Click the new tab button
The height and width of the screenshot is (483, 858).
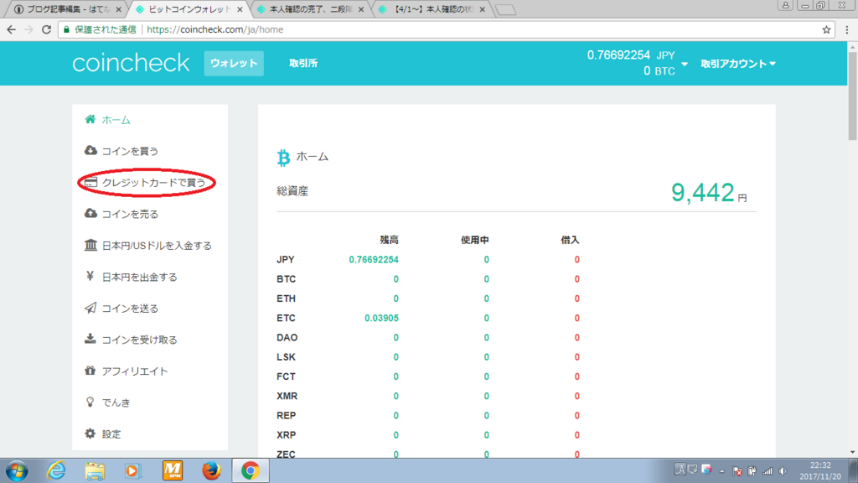505,9
